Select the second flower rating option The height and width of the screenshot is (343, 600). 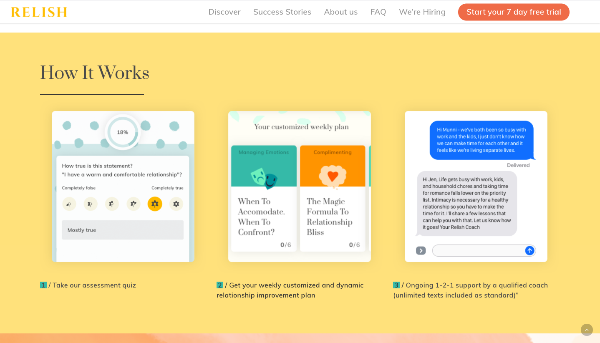click(x=91, y=204)
